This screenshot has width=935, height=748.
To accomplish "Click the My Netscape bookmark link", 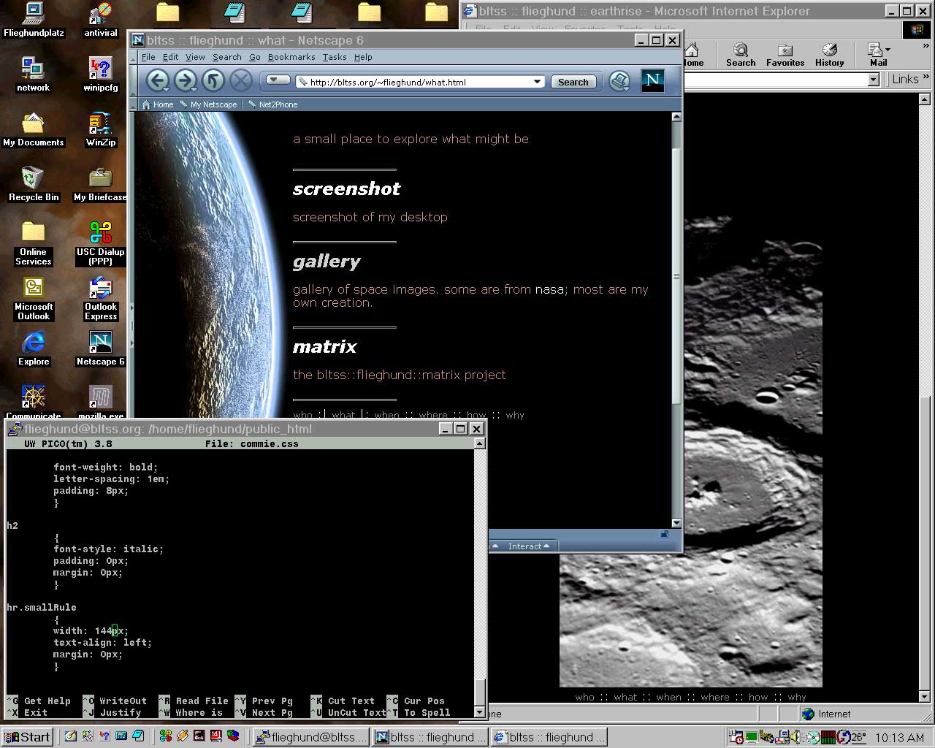I will click(x=208, y=104).
